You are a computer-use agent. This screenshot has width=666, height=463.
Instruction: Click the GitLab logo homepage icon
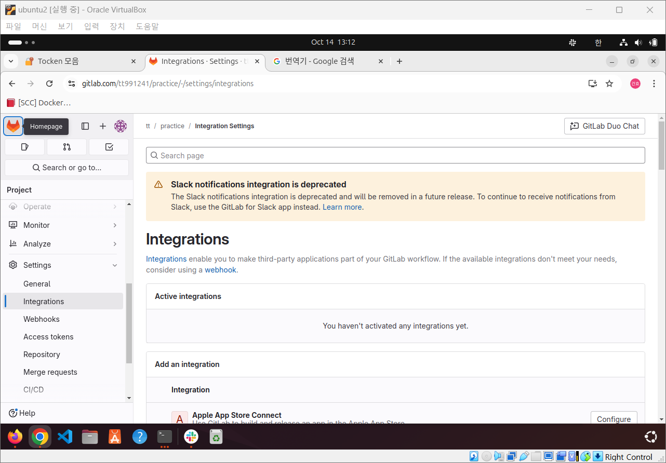[13, 126]
